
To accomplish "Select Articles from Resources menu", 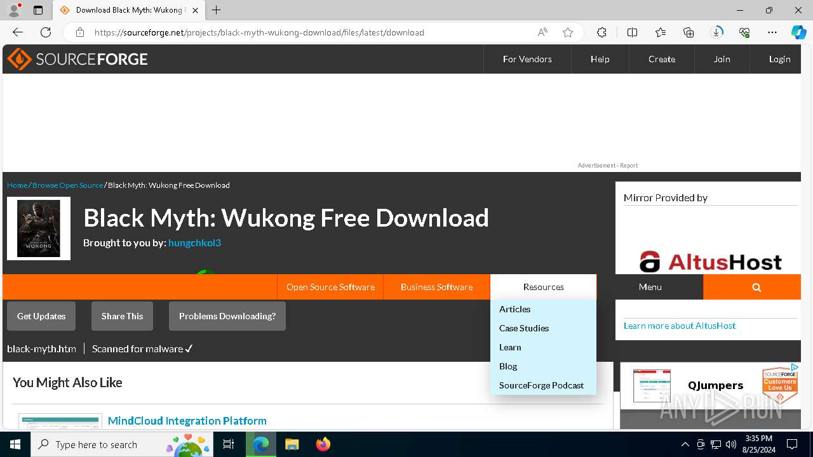I will [x=514, y=309].
